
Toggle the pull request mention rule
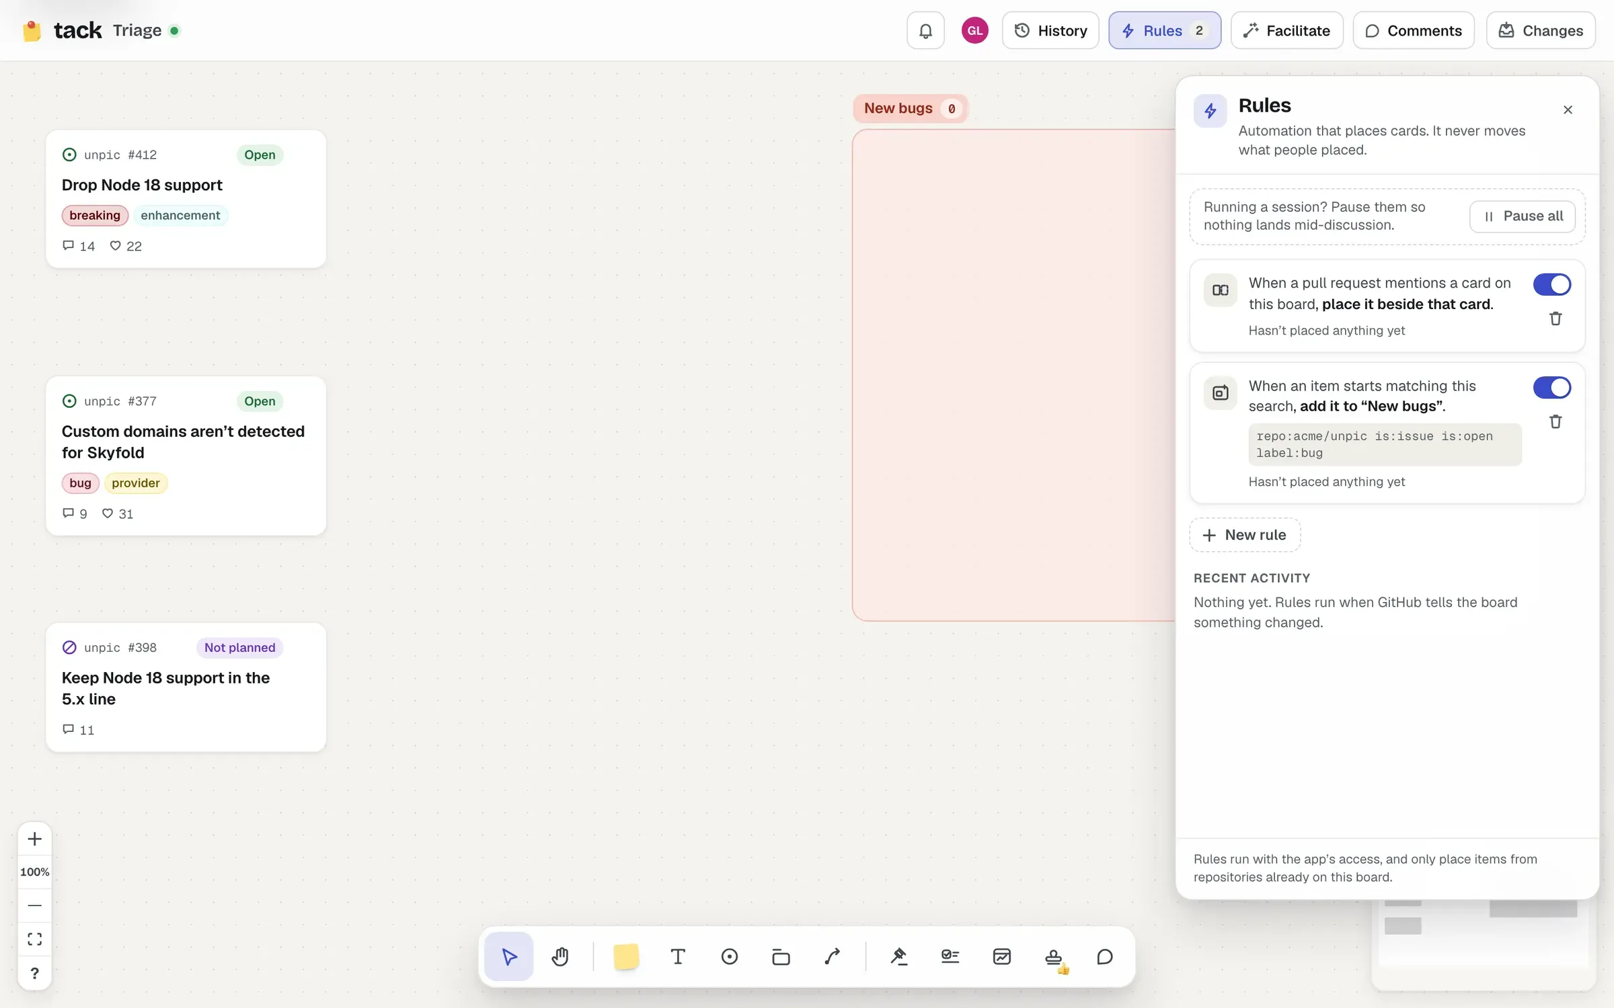coord(1551,284)
